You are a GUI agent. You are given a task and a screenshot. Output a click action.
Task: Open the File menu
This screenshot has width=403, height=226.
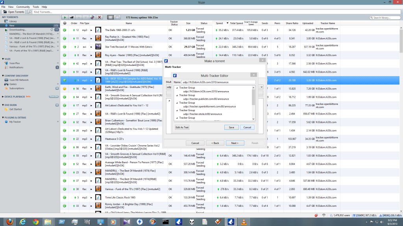point(3,7)
